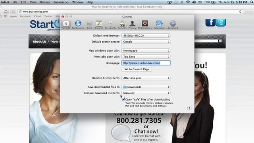This screenshot has height=143, width=254.
Task: Open the History menu
Action: click(45, 2)
